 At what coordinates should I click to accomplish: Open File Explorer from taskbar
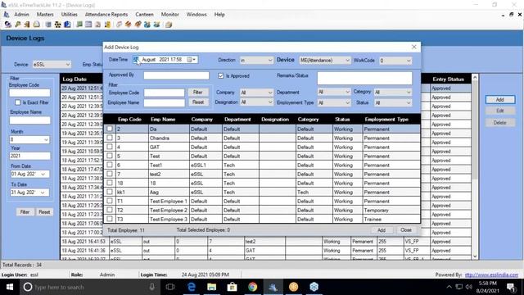[211, 287]
